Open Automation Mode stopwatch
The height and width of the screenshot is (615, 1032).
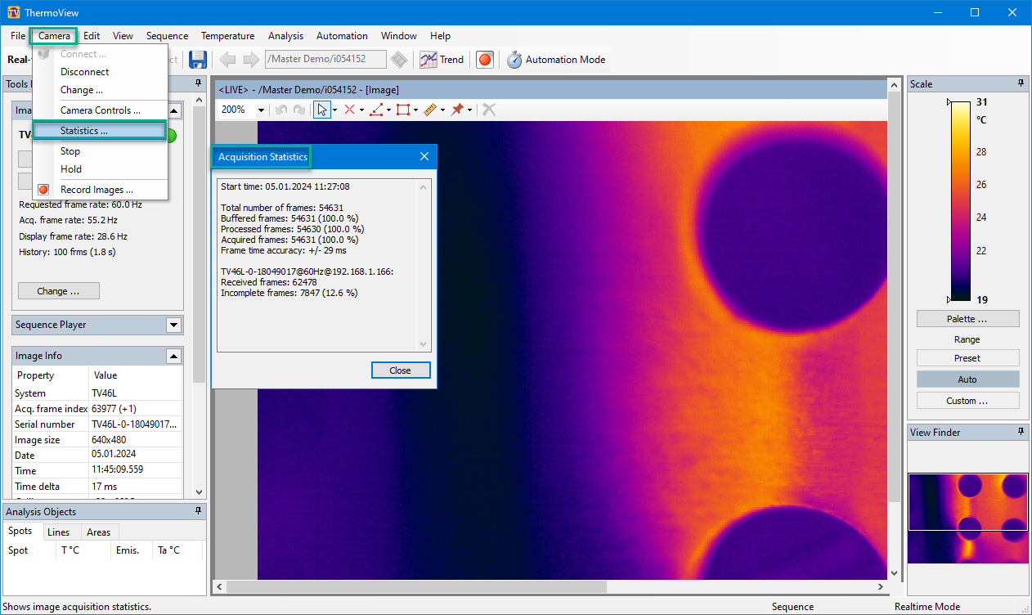[556, 60]
